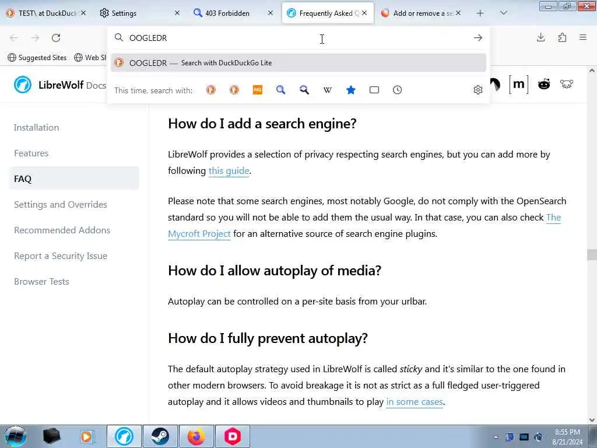Close the Add or remove a search tab
Image resolution: width=597 pixels, height=448 pixels.
[x=458, y=13]
